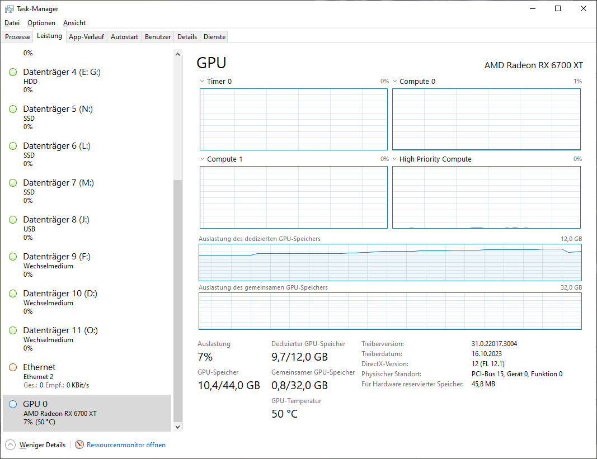
Task: Open the Datei menu
Action: click(x=12, y=23)
